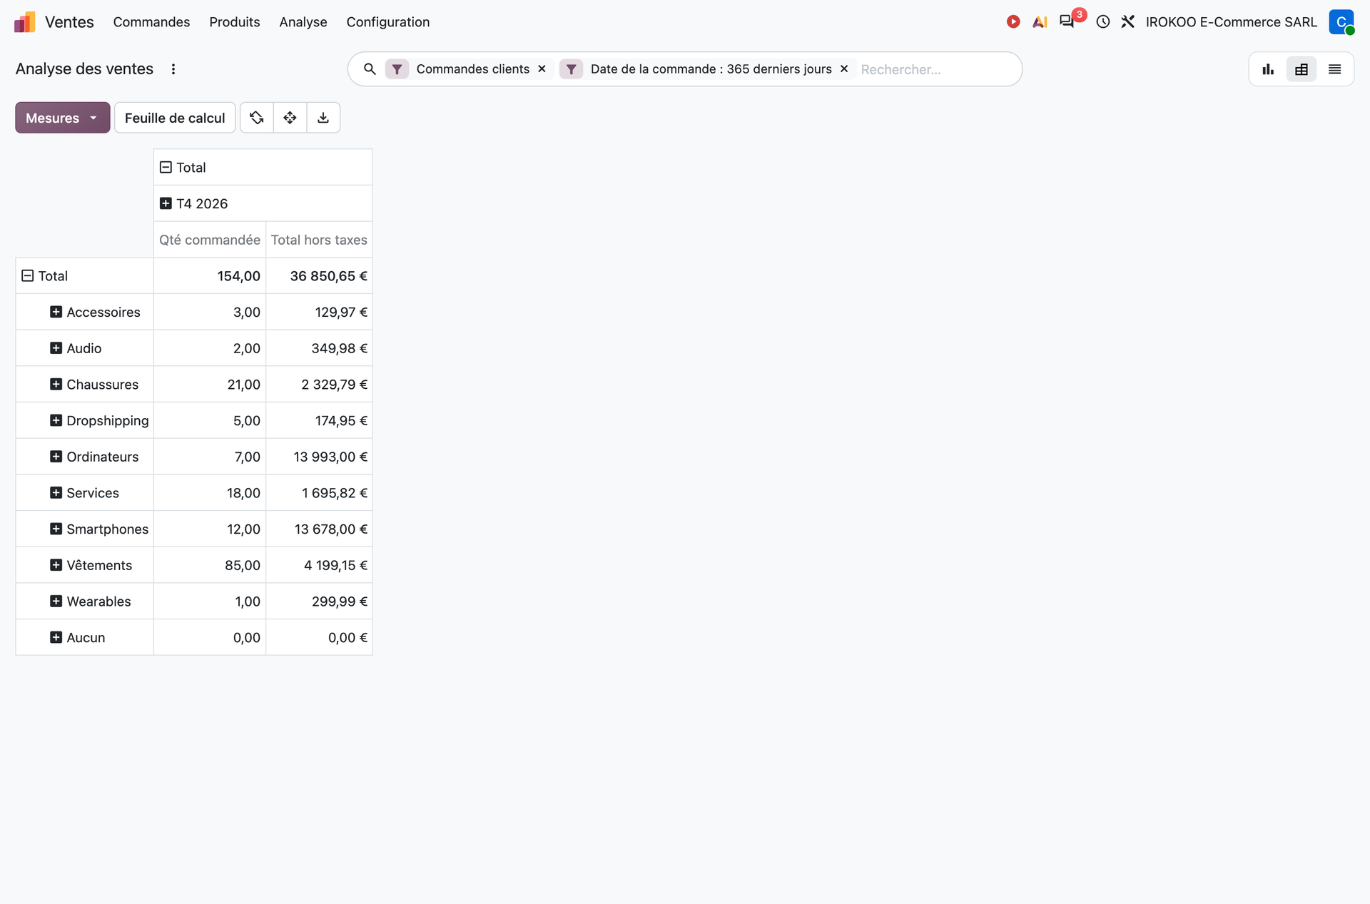Expand all pivot rows
The image size is (1370, 904).
click(290, 118)
